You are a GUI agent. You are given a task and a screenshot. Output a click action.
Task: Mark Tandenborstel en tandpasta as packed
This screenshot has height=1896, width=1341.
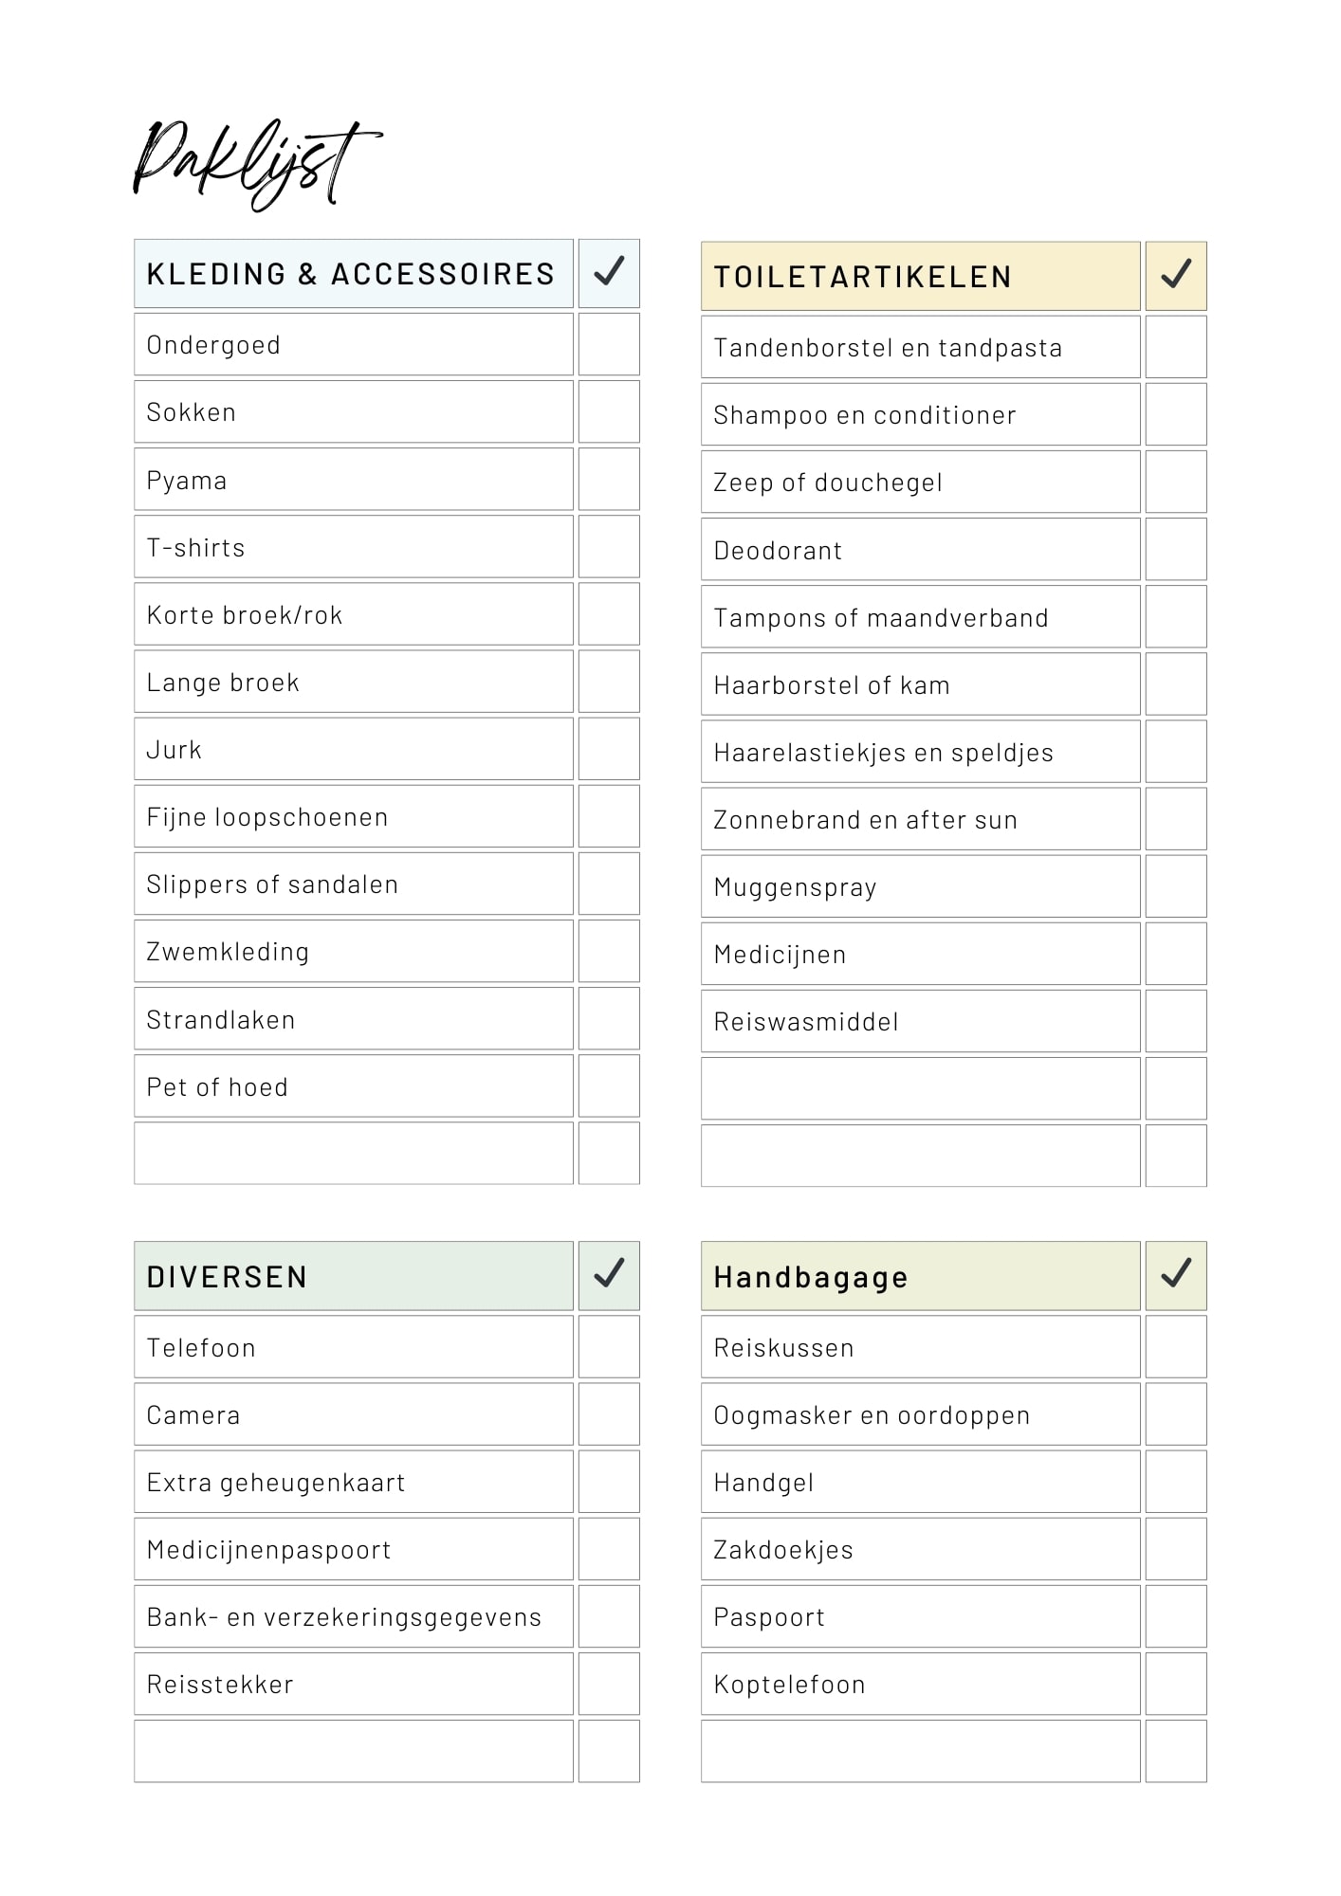[x=1176, y=347]
